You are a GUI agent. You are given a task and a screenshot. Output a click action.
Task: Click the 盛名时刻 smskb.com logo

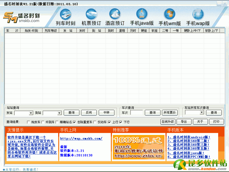(x=21, y=18)
